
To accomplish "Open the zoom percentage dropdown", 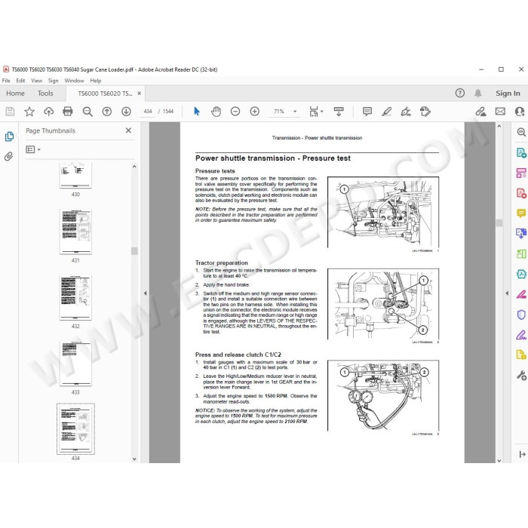I will [295, 112].
